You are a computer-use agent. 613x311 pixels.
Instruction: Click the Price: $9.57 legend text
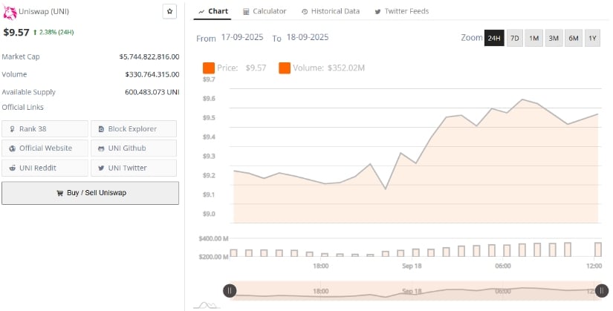click(241, 68)
